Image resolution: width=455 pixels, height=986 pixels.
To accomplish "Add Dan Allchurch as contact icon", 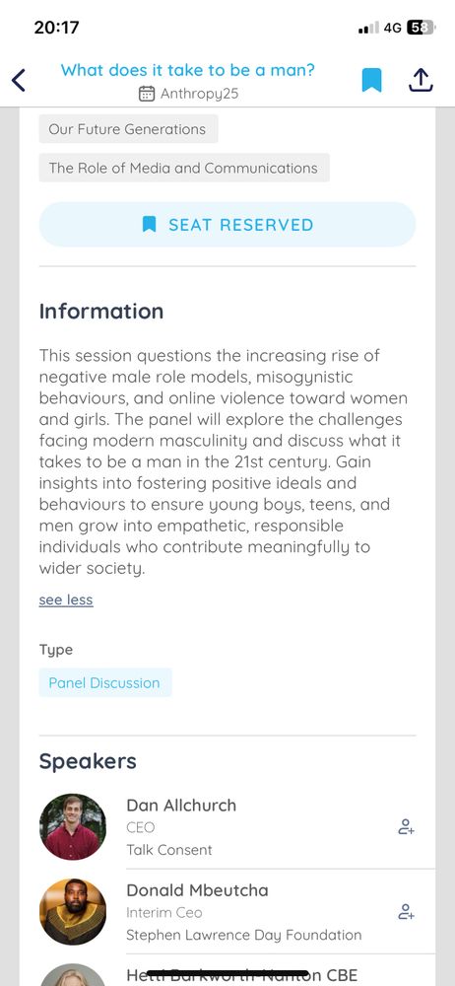I will pyautogui.click(x=406, y=827).
